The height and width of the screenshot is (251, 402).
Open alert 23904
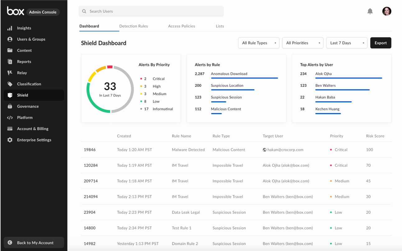click(90, 212)
